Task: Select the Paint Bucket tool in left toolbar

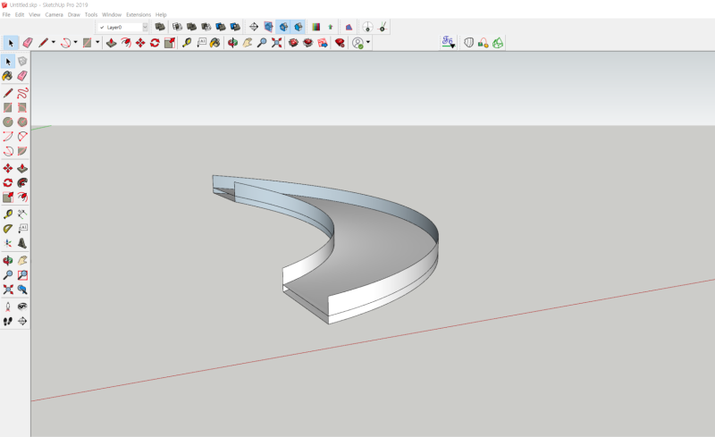Action: 7,76
